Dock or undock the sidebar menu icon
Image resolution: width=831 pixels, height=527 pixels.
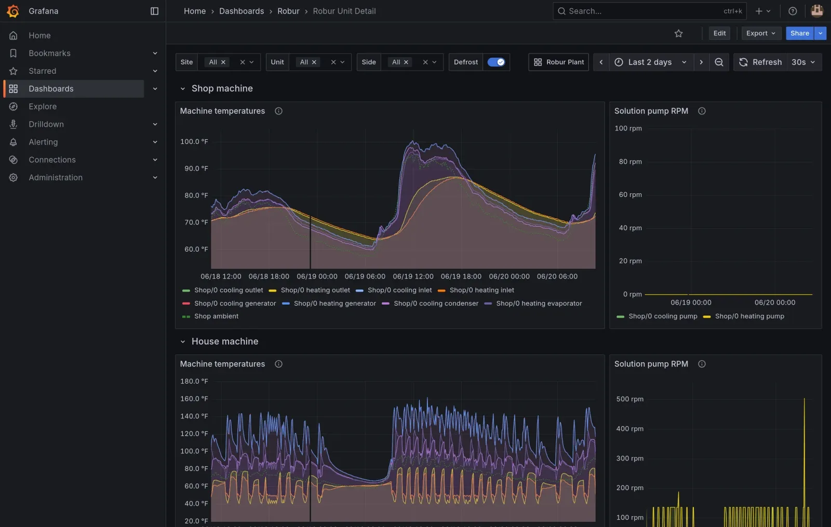(154, 11)
